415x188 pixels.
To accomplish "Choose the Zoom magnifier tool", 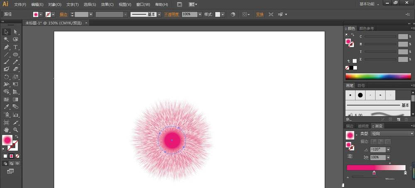I will point(15,129).
